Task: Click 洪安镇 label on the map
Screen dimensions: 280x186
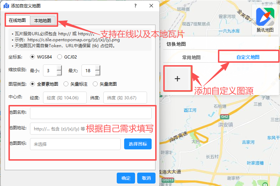Action: coord(226,124)
